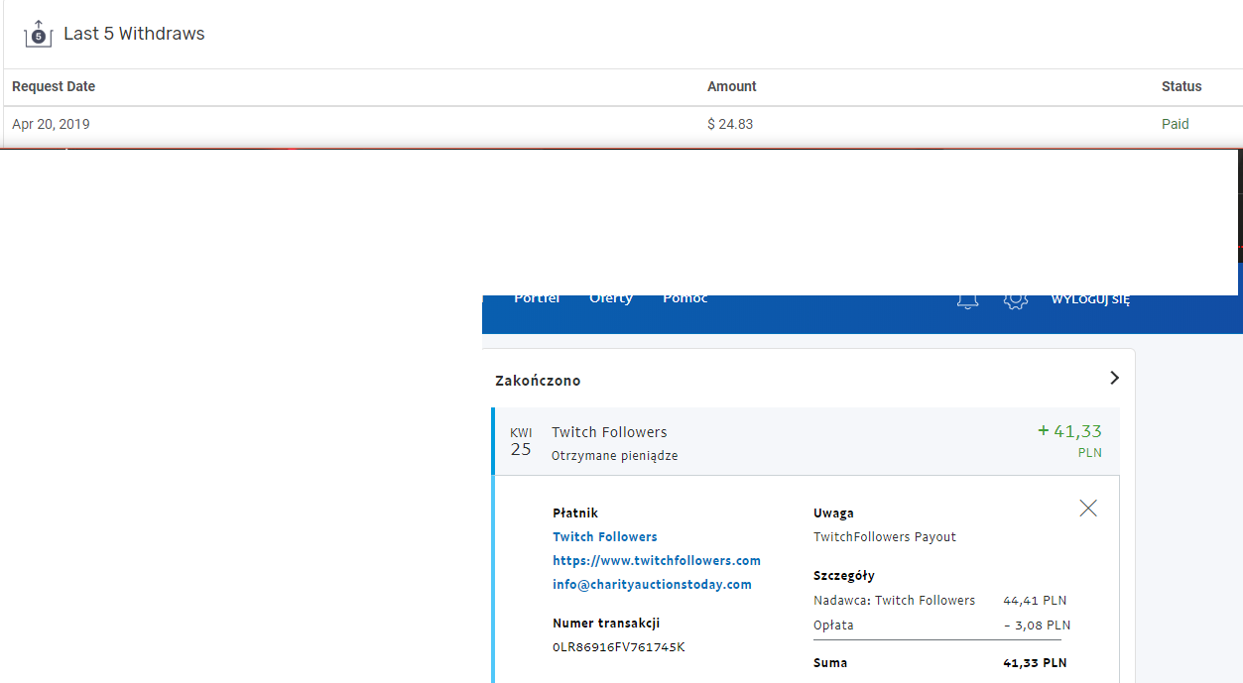The image size is (1243, 683).
Task: Click the 44,41 PLN sender amount
Action: tap(1035, 600)
